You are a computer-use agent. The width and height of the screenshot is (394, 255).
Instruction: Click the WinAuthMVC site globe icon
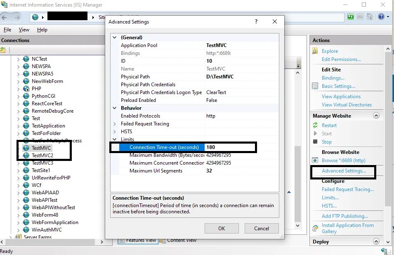tap(26, 230)
